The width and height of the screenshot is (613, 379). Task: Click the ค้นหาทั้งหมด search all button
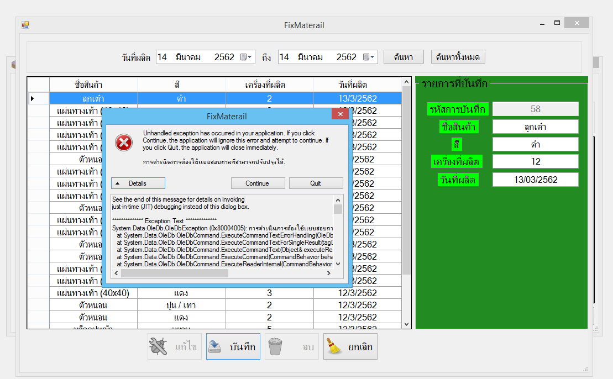click(458, 57)
